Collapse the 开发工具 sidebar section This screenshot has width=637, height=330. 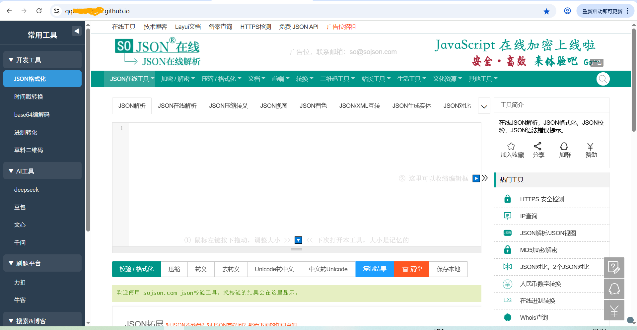click(x=42, y=60)
